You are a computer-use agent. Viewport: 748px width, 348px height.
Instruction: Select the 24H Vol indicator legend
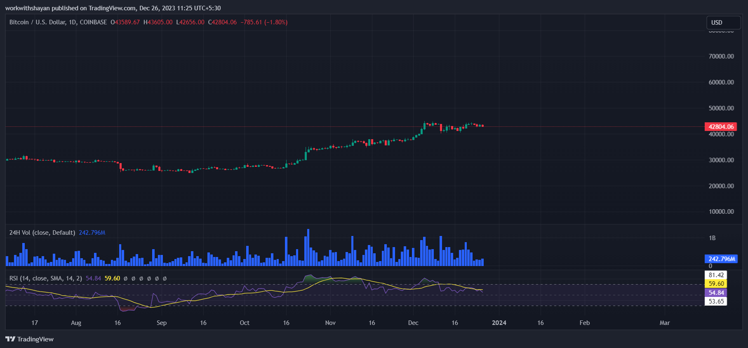pos(42,233)
